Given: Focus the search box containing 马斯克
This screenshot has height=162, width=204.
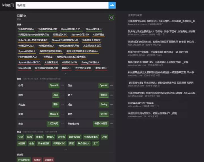Looking at the screenshot, I should click(x=62, y=5).
